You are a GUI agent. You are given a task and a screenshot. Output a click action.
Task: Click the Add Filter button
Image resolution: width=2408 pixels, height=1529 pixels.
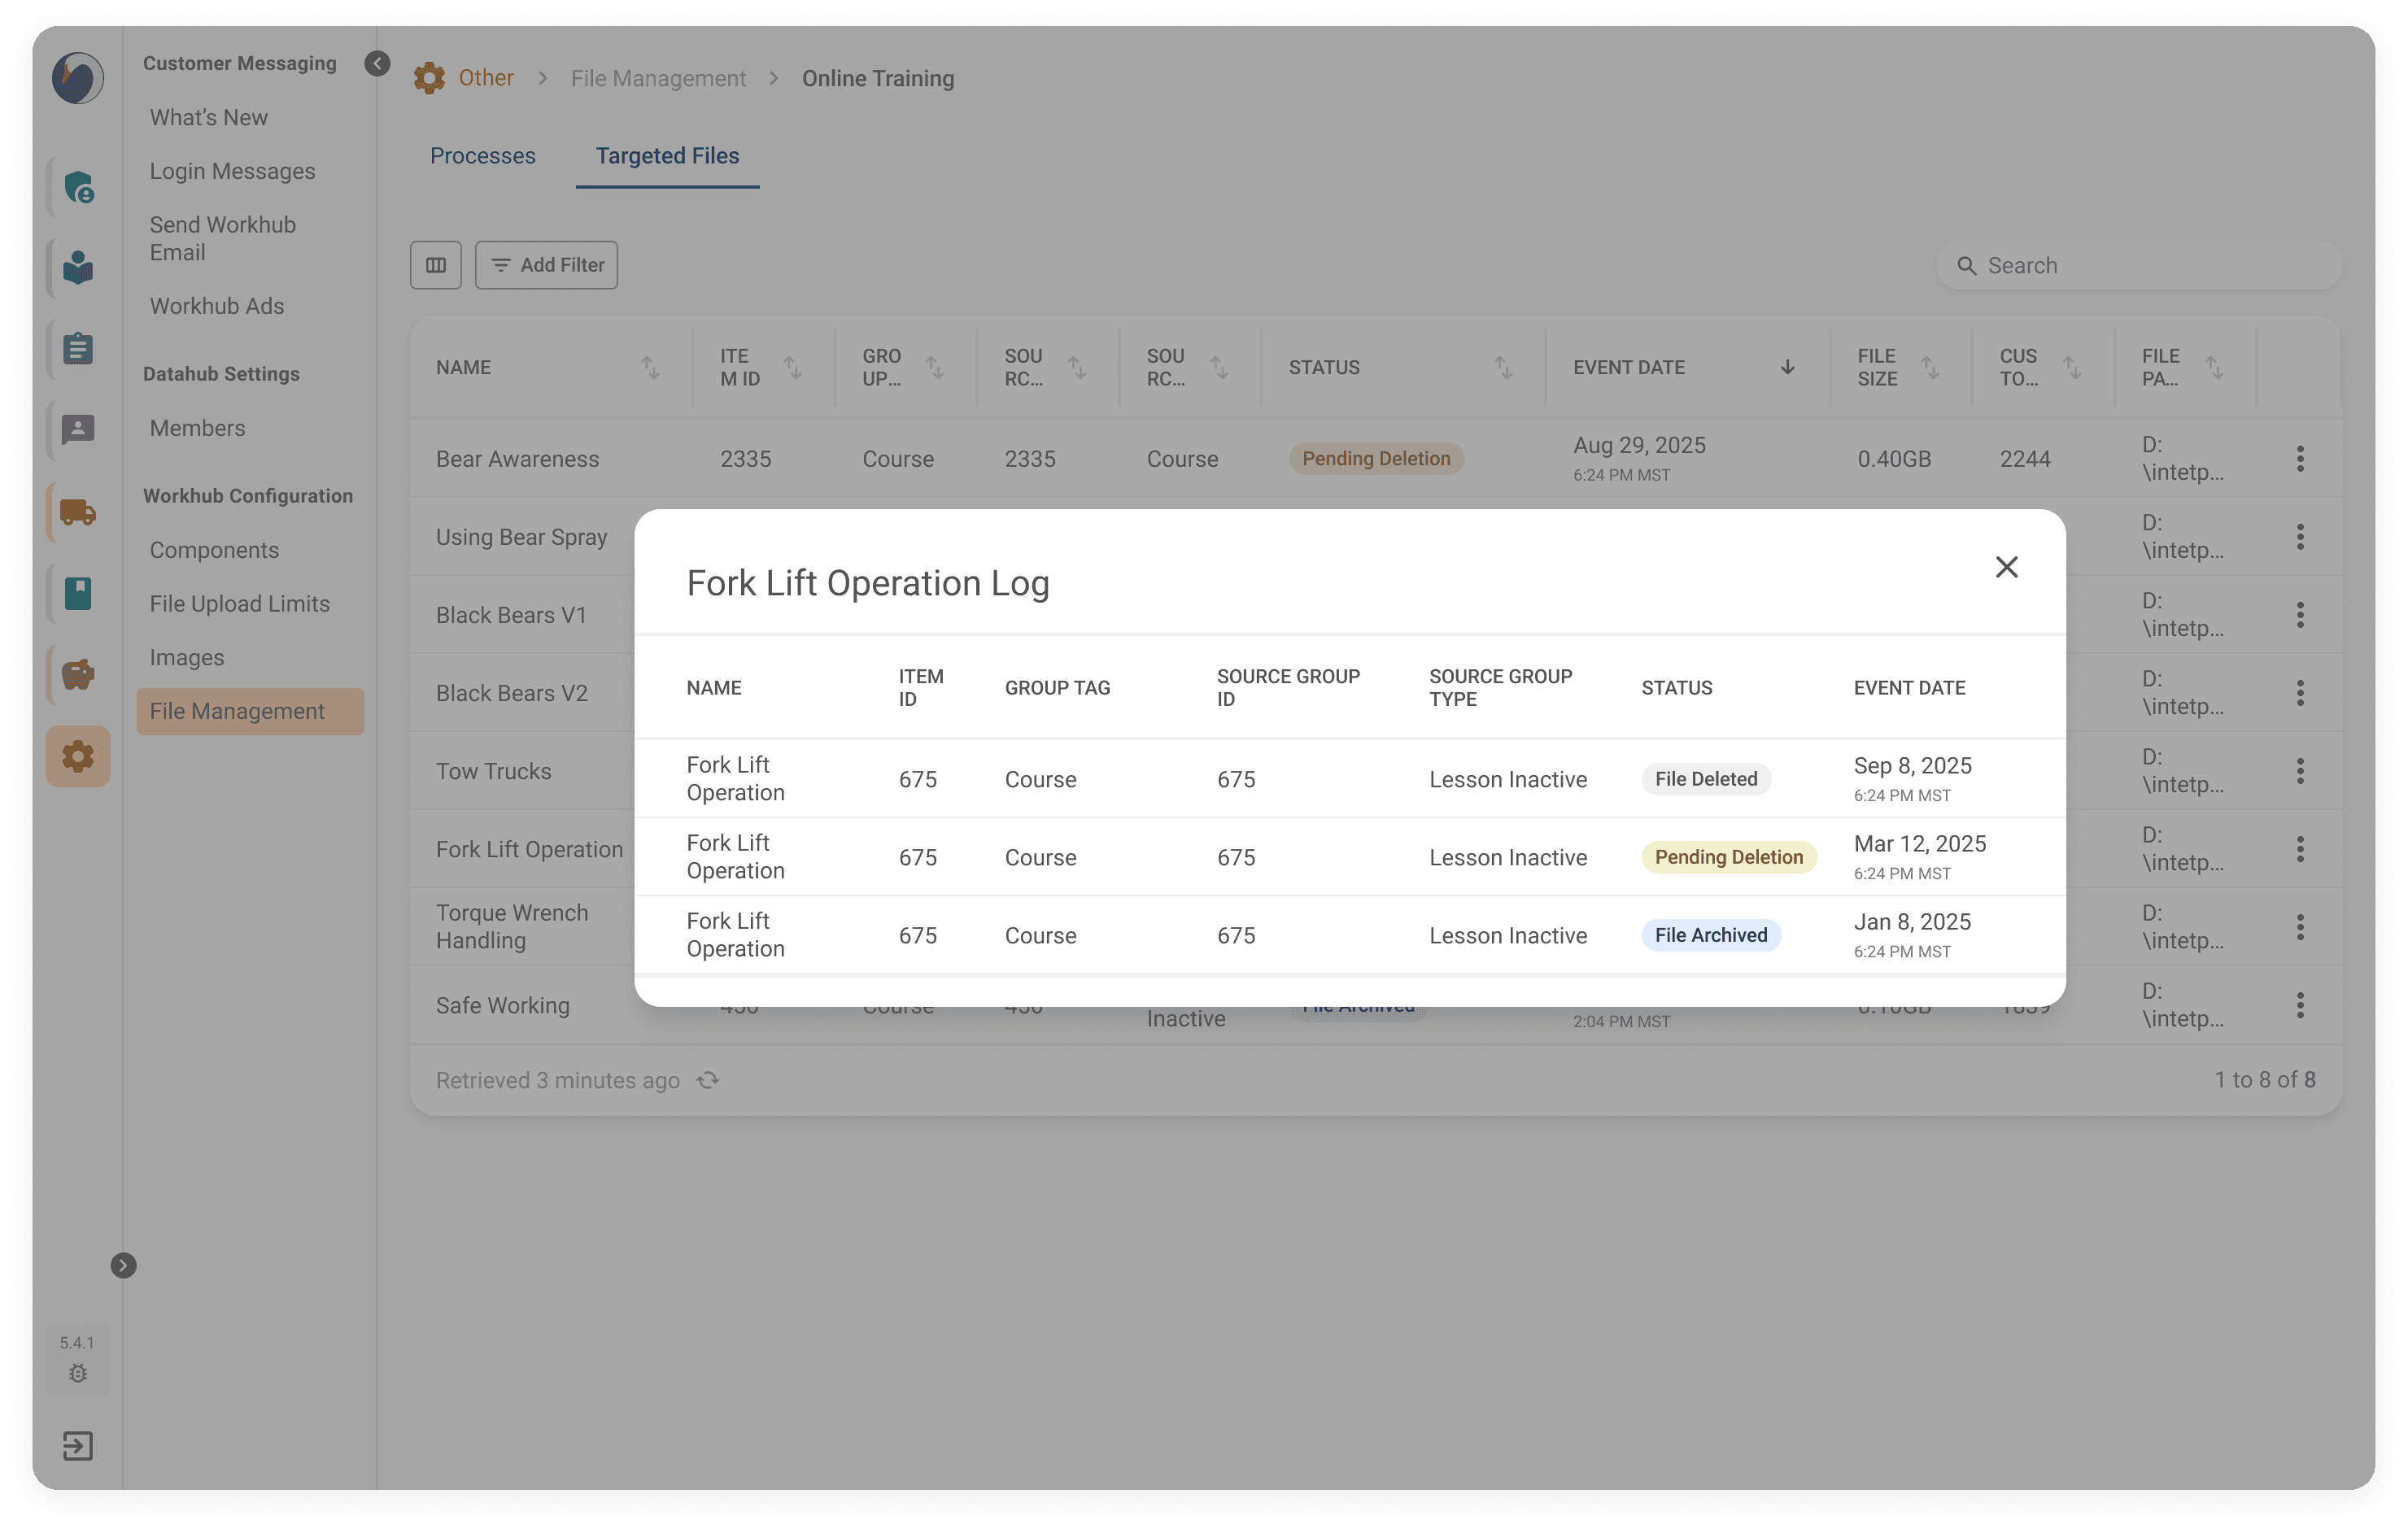tap(546, 265)
